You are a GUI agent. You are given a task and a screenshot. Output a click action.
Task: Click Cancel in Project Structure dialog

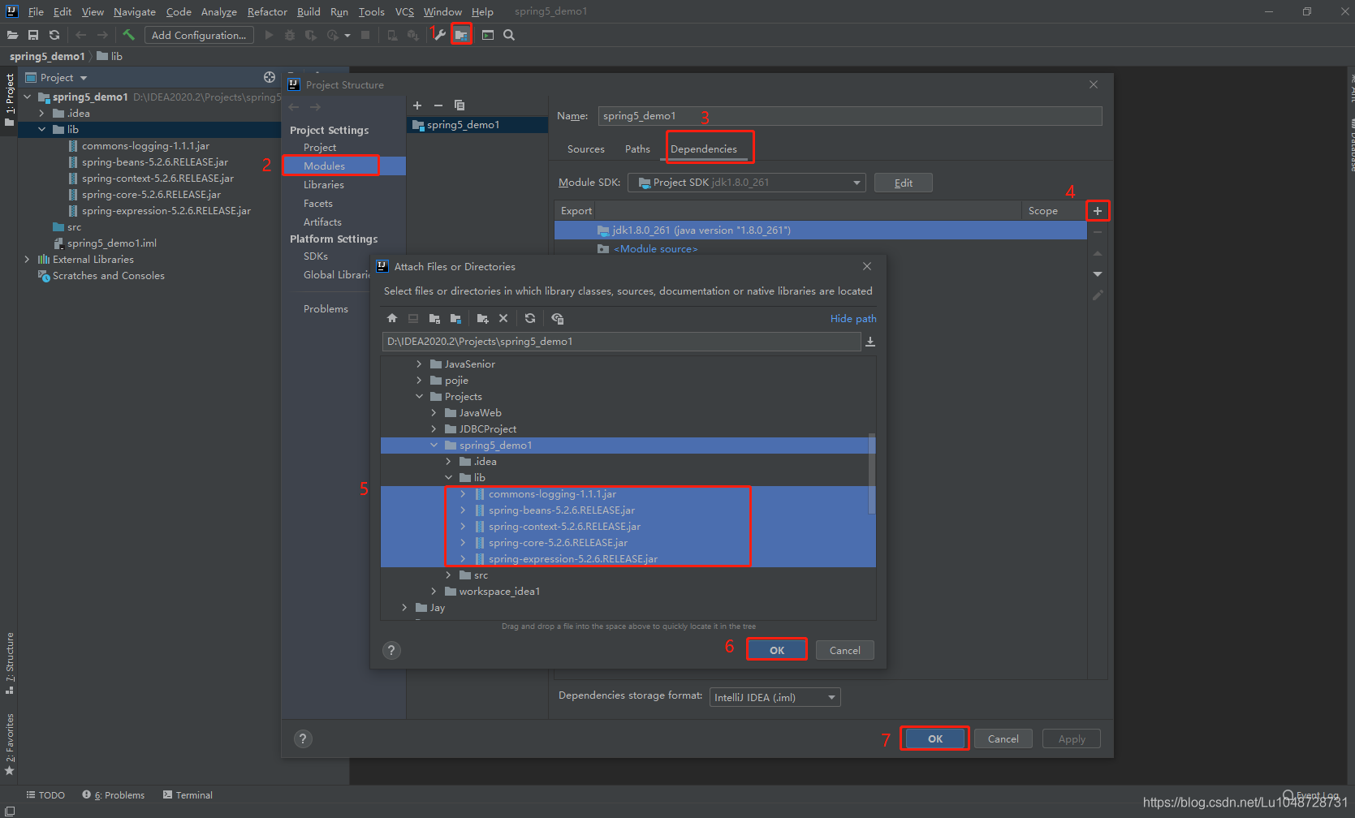click(x=1003, y=738)
